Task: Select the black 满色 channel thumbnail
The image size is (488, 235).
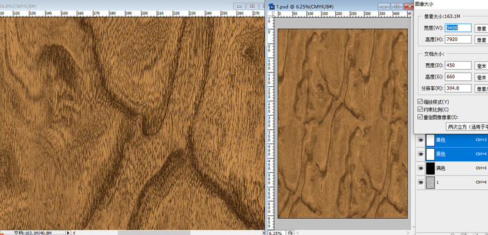Action: [x=430, y=168]
